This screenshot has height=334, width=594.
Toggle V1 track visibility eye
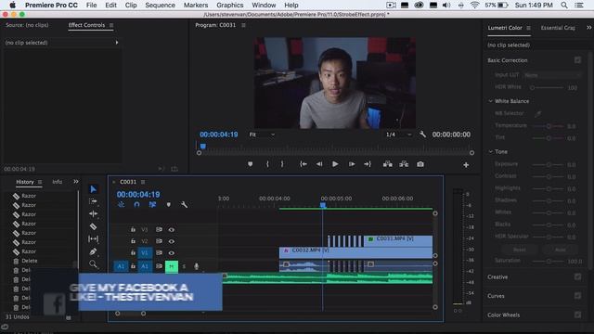click(172, 253)
